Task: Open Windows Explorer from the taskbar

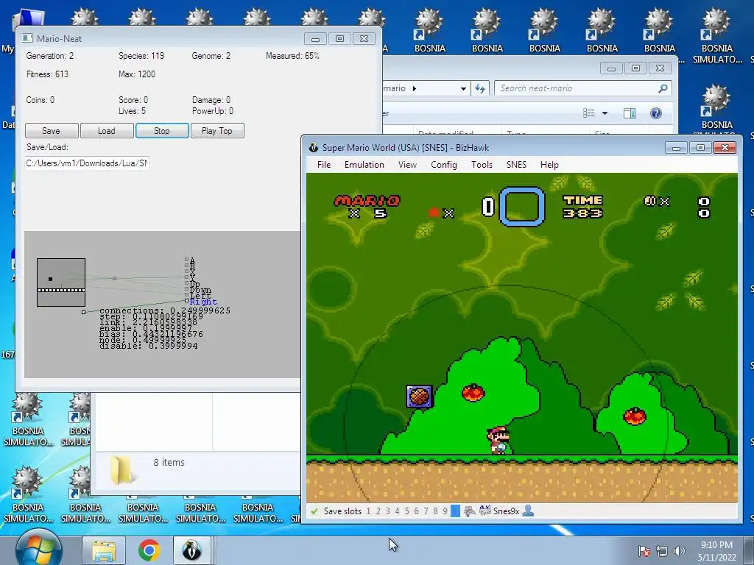Action: pos(104,550)
